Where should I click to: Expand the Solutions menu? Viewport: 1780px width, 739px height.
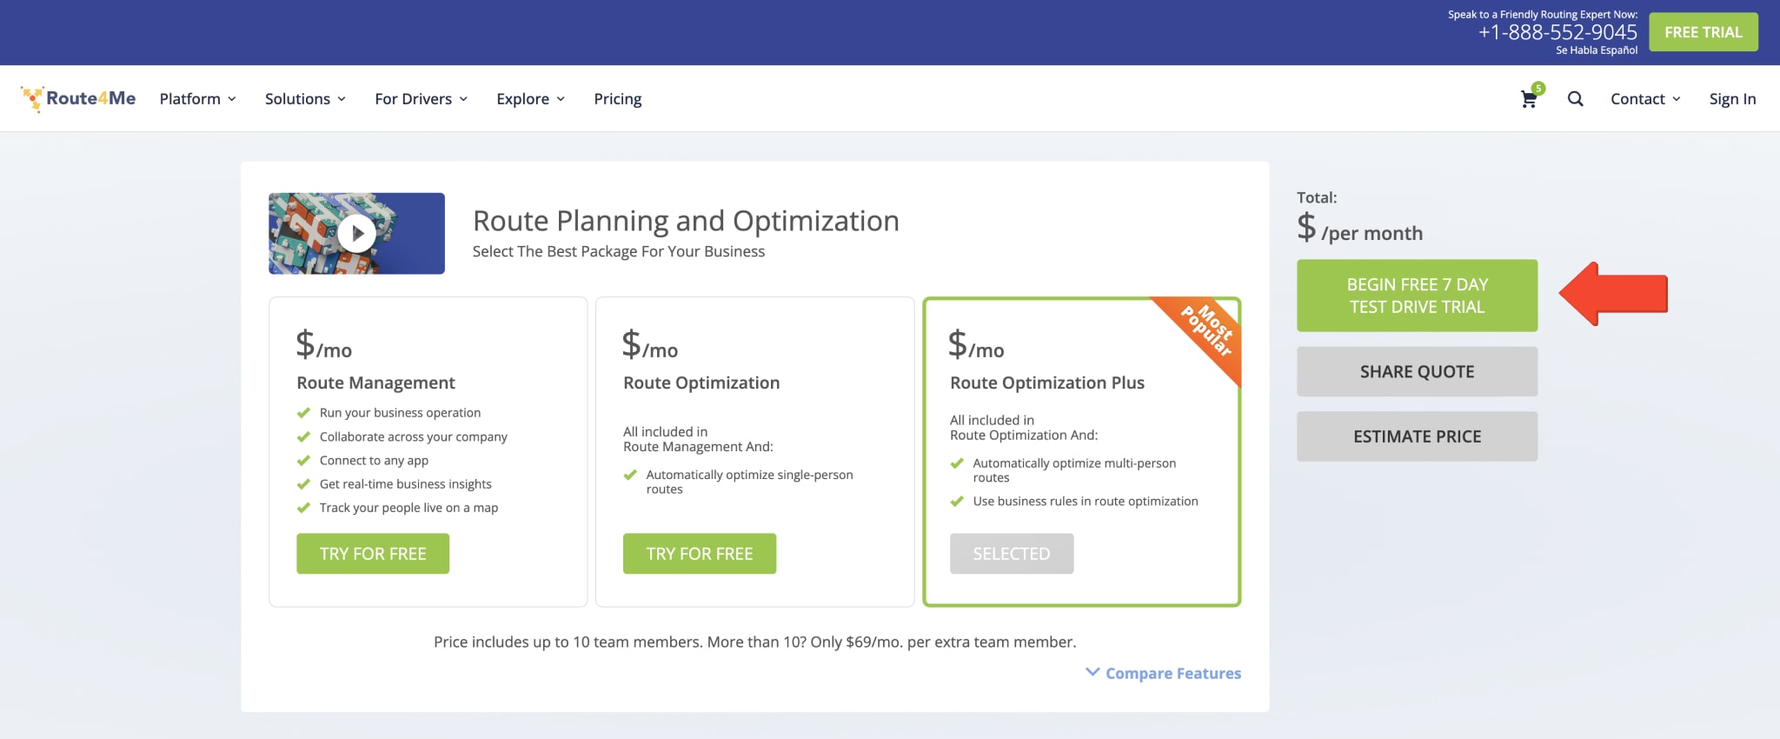(x=305, y=99)
